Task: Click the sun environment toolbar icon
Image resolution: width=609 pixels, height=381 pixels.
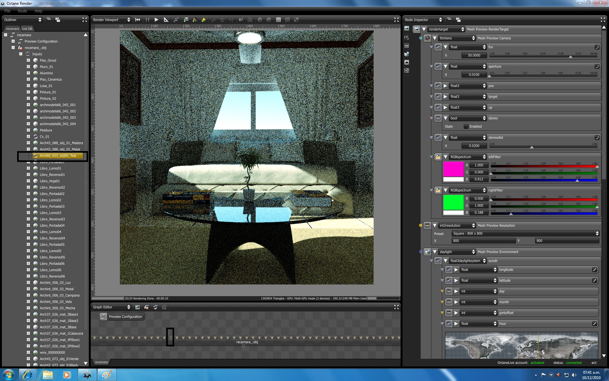Action: 204,20
